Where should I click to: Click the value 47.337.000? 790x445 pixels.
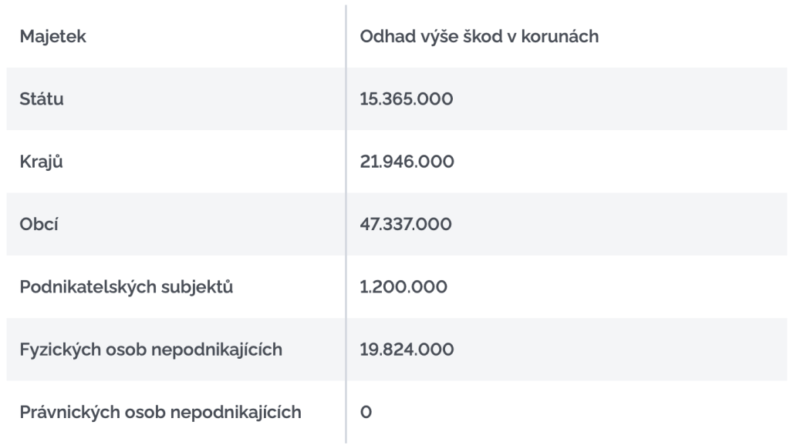pyautogui.click(x=407, y=225)
